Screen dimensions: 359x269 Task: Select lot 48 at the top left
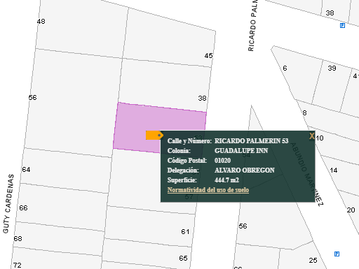click(41, 22)
